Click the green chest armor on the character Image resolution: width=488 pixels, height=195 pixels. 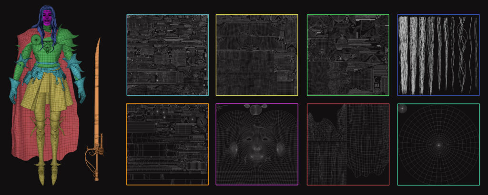(47, 50)
